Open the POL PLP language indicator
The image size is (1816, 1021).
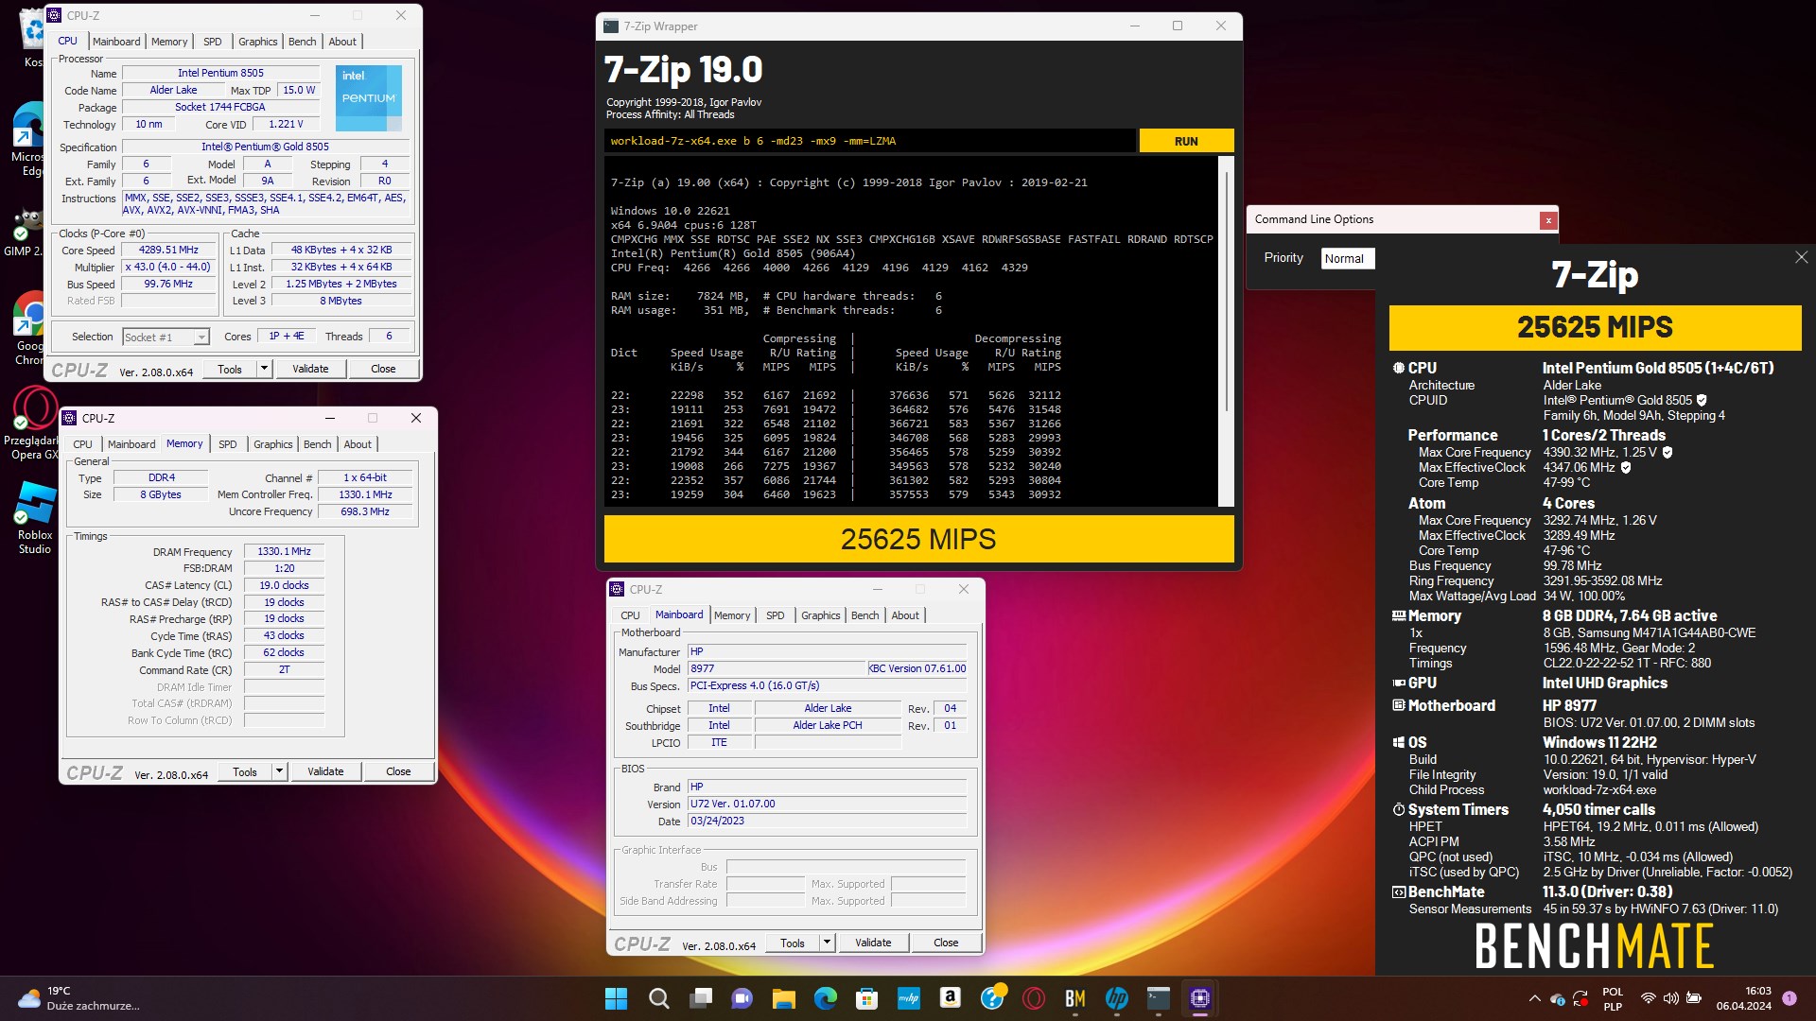pos(1613,998)
